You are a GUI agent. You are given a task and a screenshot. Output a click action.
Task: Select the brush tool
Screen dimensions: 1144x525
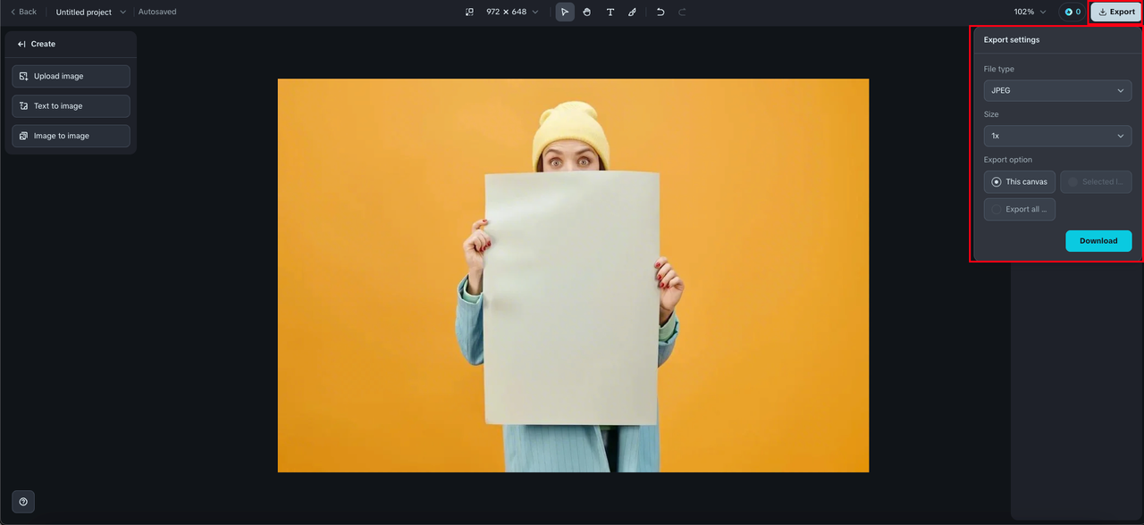pos(633,12)
